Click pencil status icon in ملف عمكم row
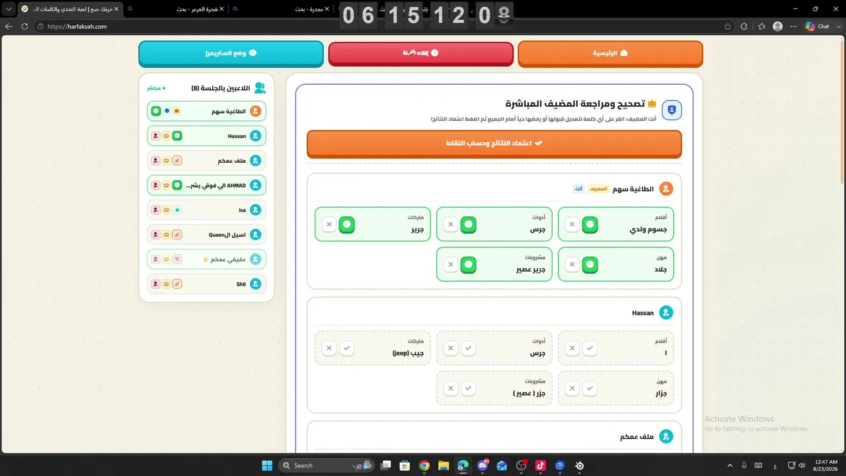The image size is (846, 476). pyautogui.click(x=177, y=161)
